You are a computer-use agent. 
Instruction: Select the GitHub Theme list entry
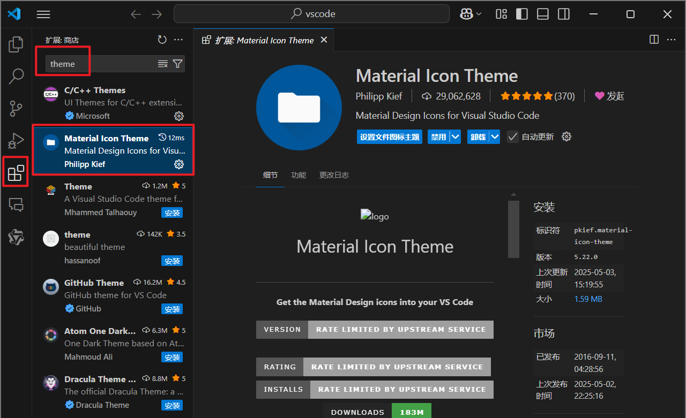click(113, 295)
